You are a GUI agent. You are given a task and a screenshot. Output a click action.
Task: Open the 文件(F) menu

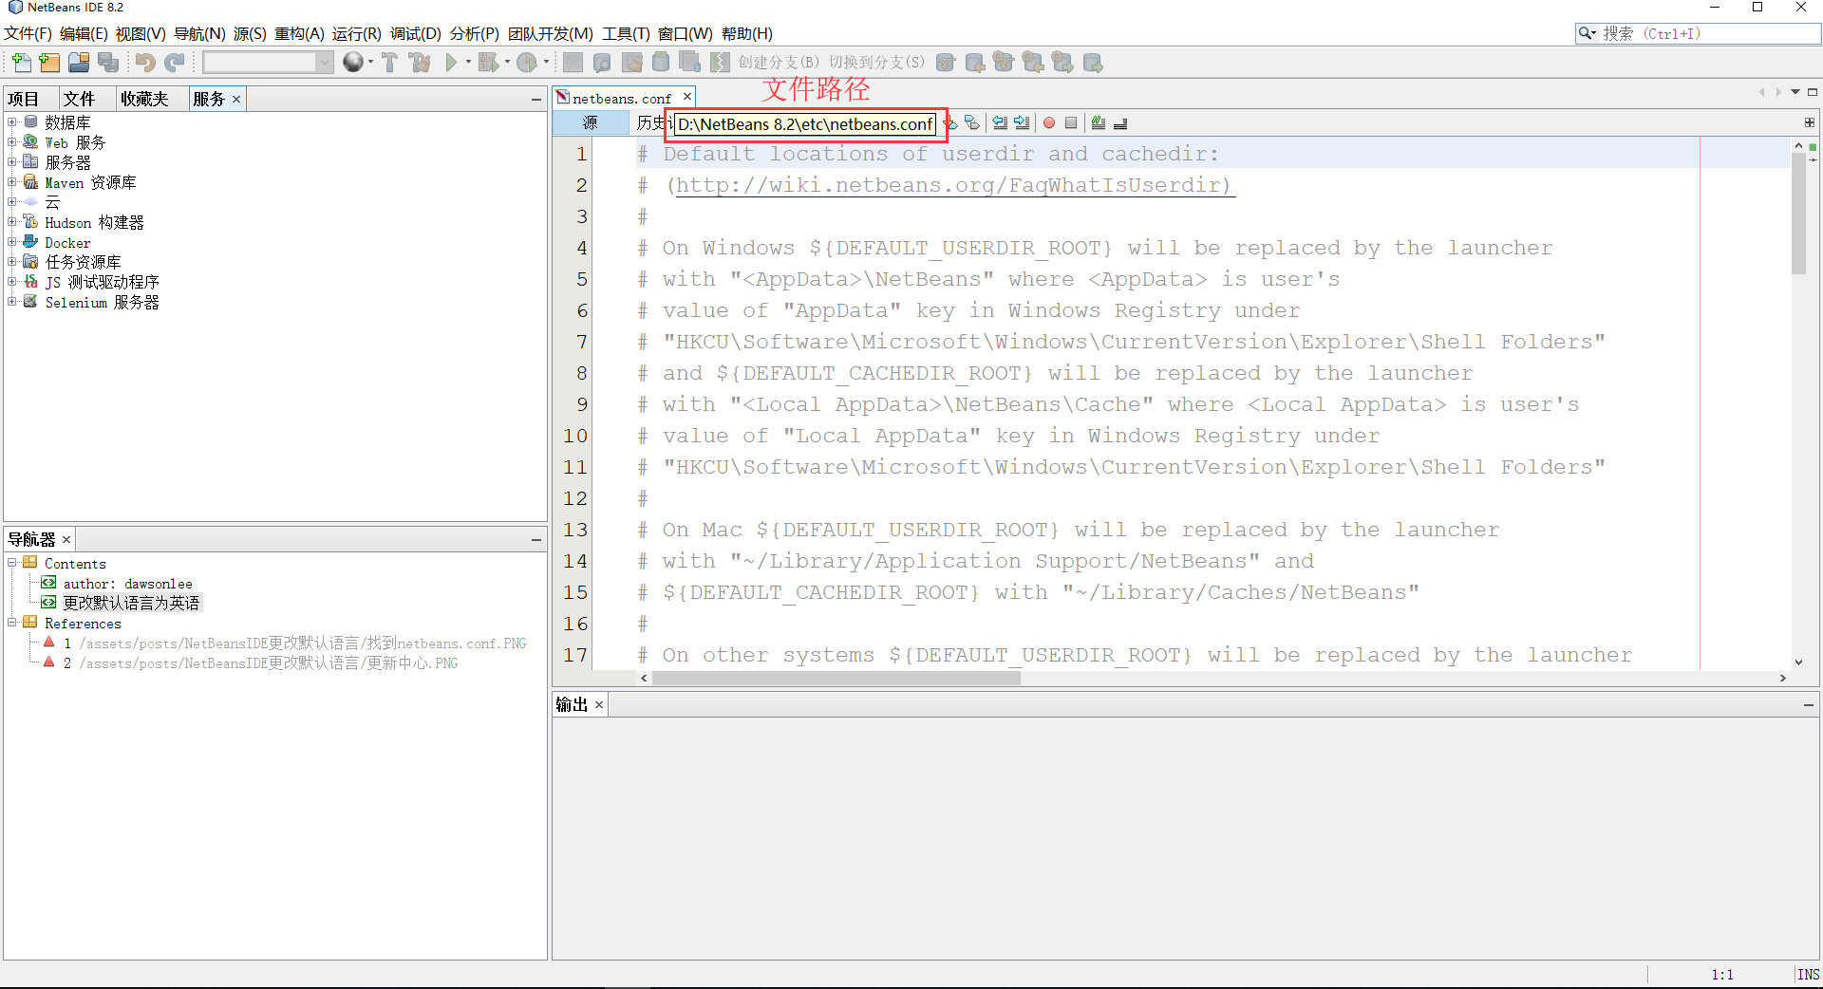coord(28,33)
